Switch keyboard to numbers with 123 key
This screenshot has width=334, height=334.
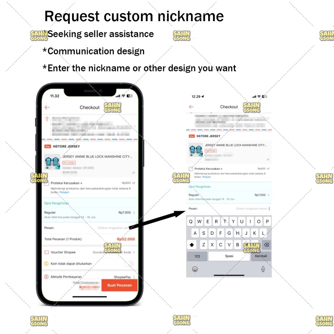(x=197, y=256)
